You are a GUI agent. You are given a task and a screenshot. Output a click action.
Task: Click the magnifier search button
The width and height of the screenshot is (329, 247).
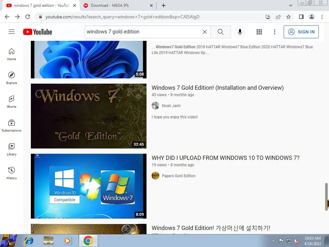point(220,32)
